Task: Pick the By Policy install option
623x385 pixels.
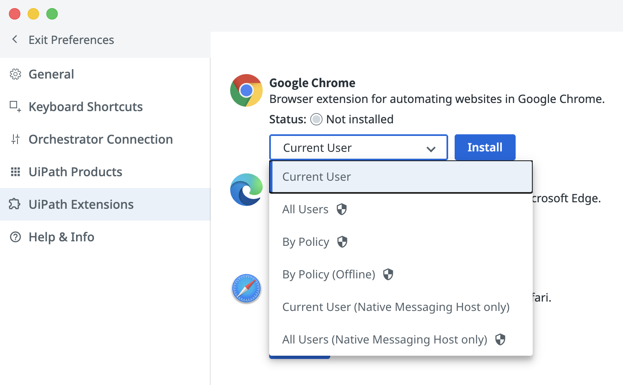Action: 401,242
